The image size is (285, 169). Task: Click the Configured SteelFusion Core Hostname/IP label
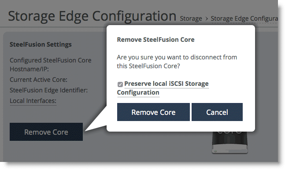point(51,65)
